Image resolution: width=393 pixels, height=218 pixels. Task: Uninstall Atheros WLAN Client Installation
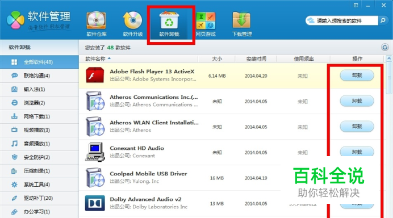[357, 127]
